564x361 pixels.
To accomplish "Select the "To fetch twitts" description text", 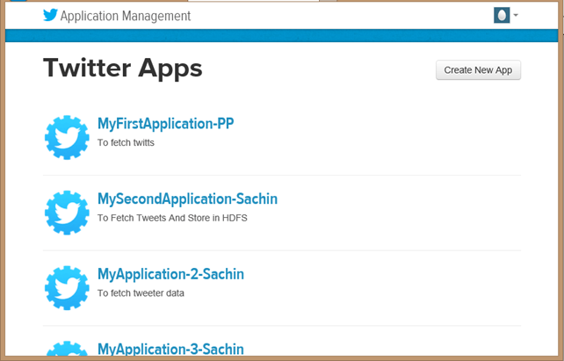I will click(126, 142).
